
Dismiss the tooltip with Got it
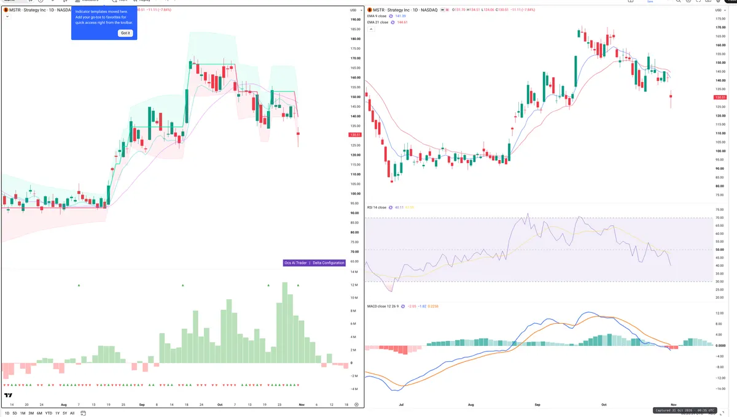click(125, 33)
